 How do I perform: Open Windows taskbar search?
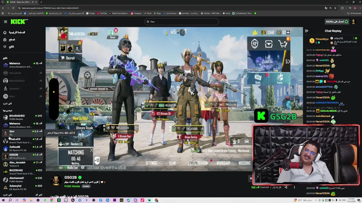(10, 200)
